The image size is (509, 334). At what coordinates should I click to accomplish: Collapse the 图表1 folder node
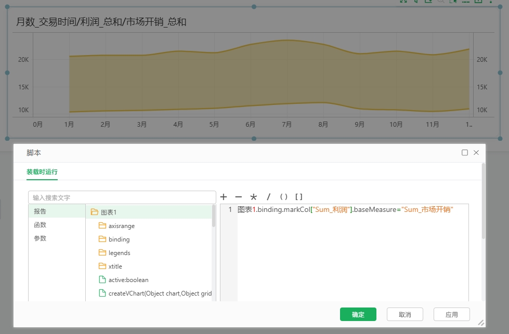[149, 212]
